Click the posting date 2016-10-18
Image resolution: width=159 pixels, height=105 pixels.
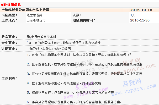coord(141,10)
